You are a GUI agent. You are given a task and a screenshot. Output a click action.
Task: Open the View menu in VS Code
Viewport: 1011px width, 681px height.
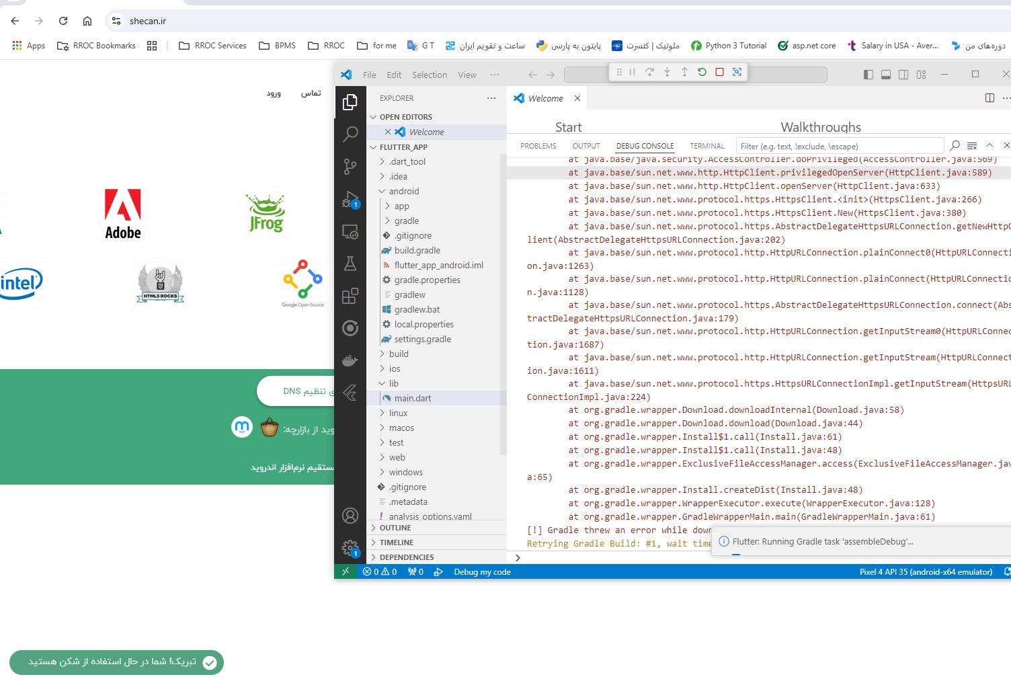(467, 75)
